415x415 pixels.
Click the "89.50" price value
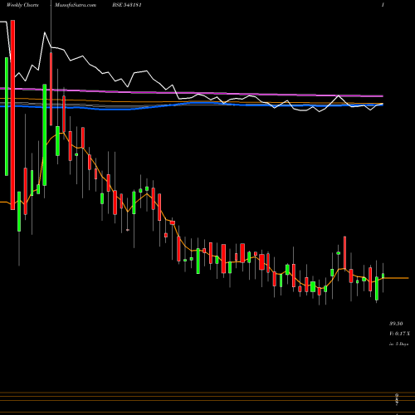396,324
